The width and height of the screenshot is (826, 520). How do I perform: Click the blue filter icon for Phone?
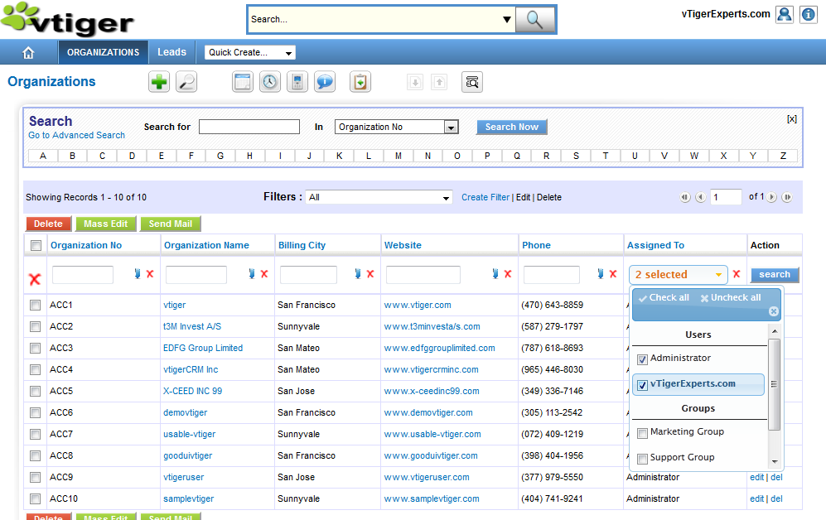[601, 274]
